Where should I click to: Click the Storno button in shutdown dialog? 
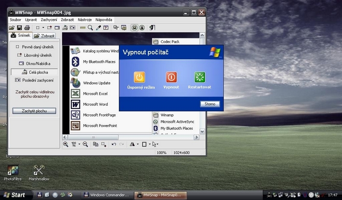[x=209, y=104]
